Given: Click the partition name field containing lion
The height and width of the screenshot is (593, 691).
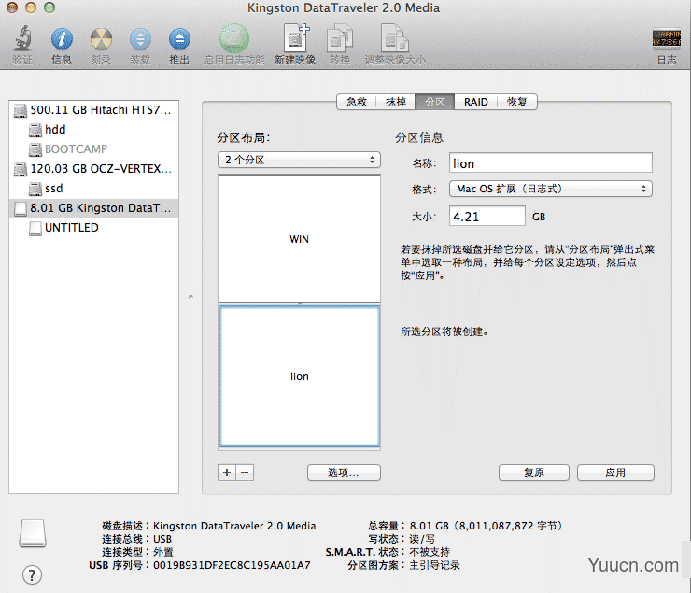Looking at the screenshot, I should [x=550, y=163].
